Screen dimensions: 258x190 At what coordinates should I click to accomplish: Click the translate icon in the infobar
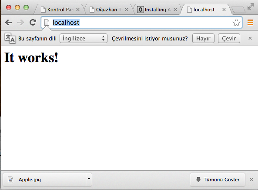point(10,38)
